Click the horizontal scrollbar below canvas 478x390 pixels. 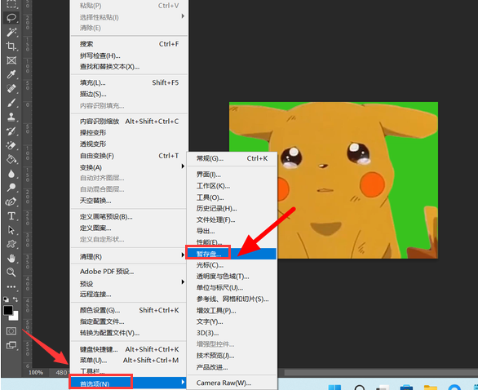[381, 372]
